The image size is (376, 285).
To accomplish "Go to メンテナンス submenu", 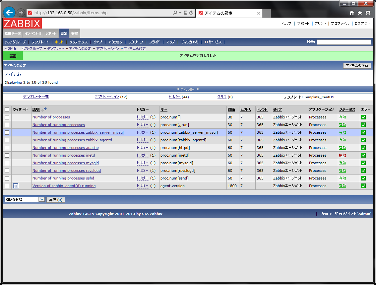I will tap(79, 42).
